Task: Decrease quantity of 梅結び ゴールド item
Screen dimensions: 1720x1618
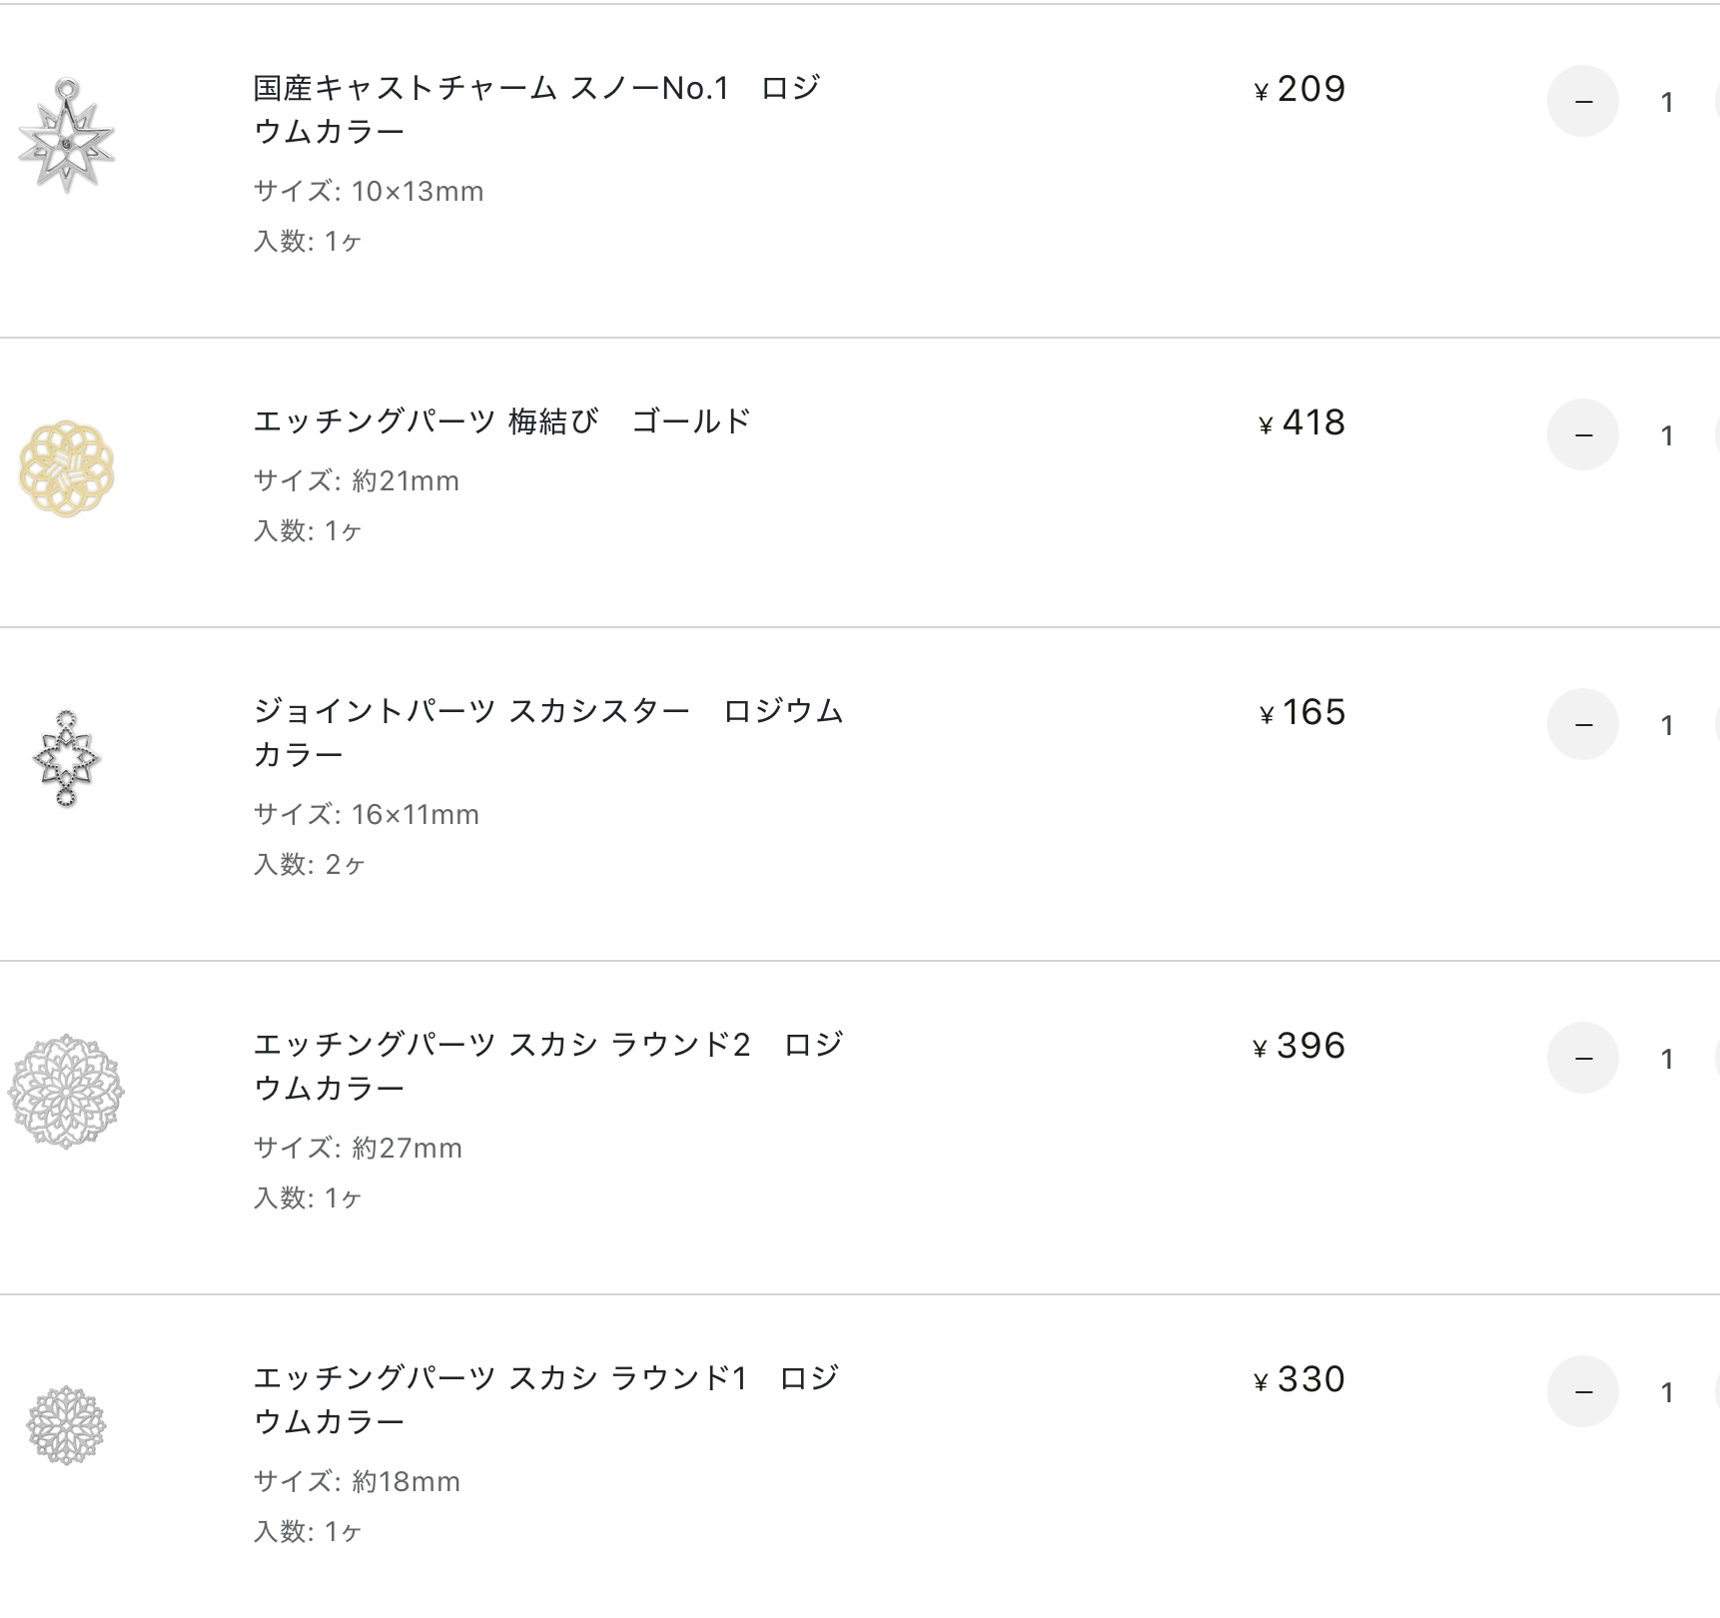Action: pyautogui.click(x=1582, y=434)
